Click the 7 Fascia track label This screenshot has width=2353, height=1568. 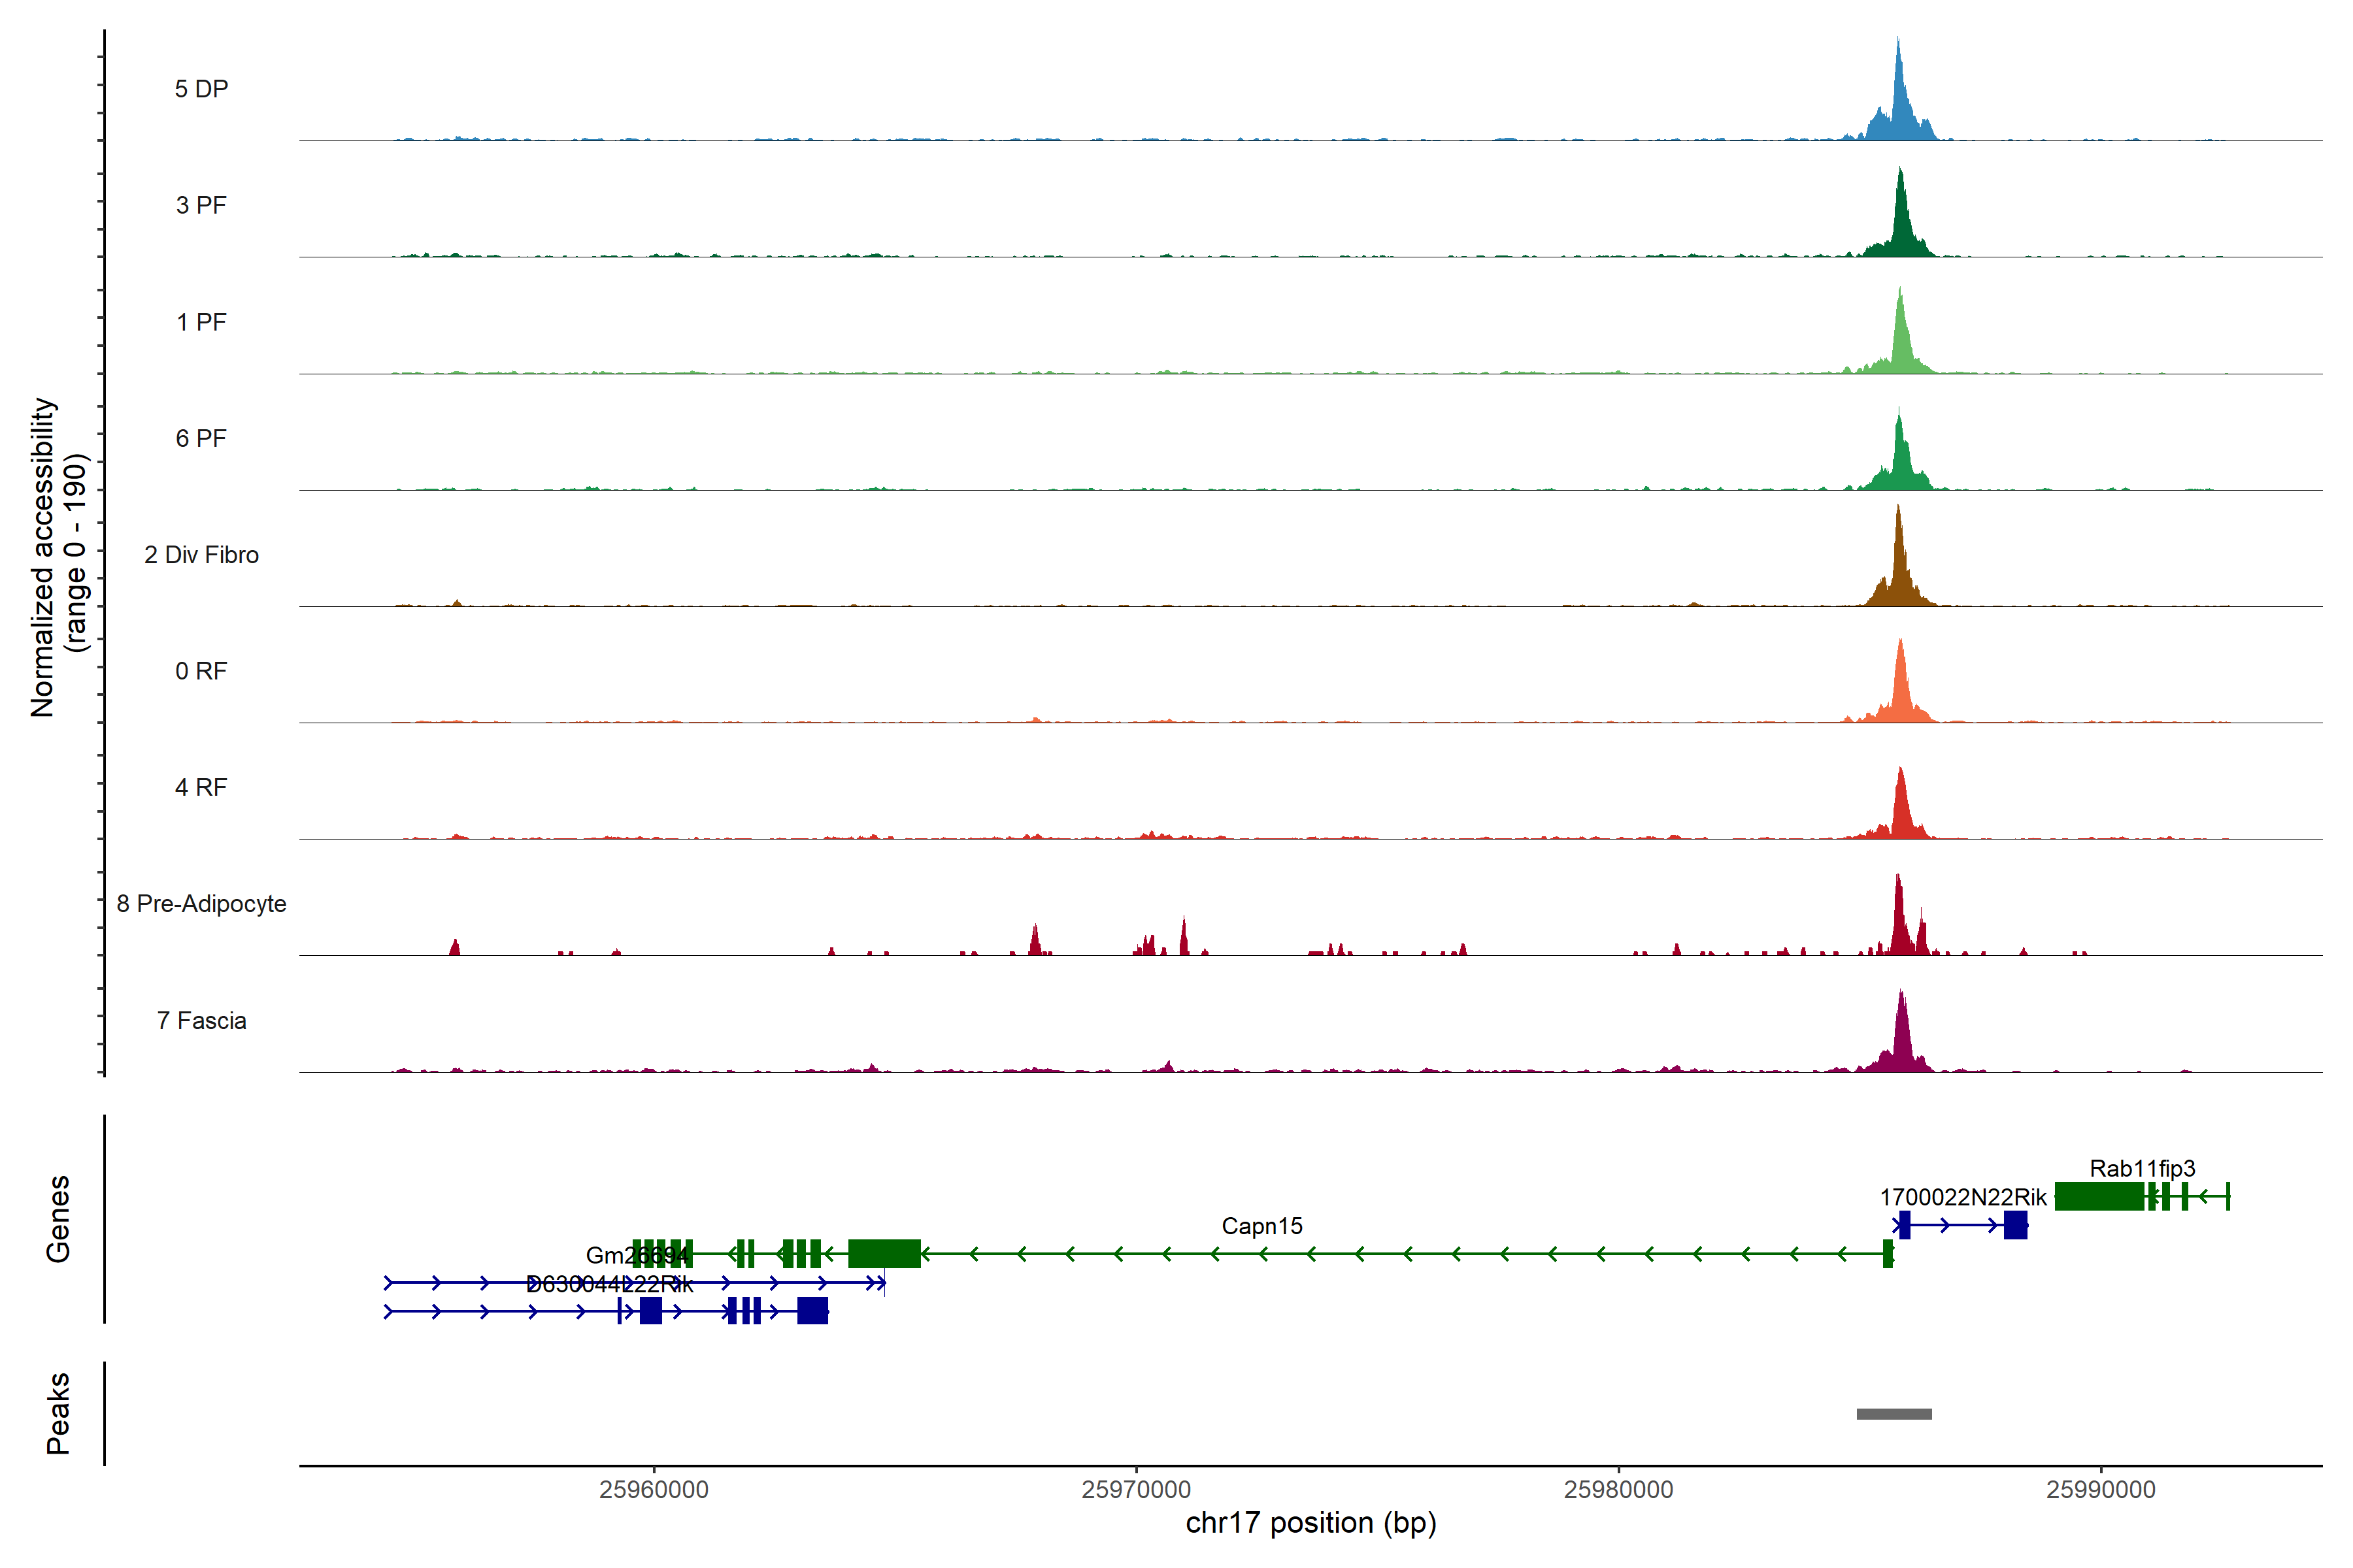[201, 1021]
